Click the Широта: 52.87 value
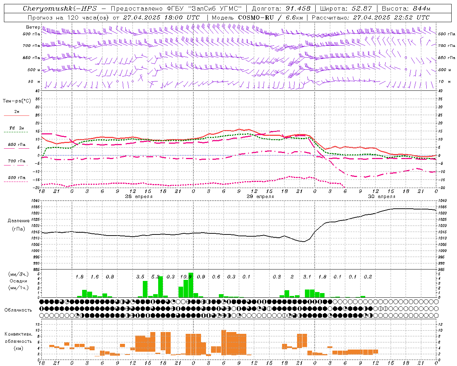Screen dimensions: 457x366 [x=346, y=9]
